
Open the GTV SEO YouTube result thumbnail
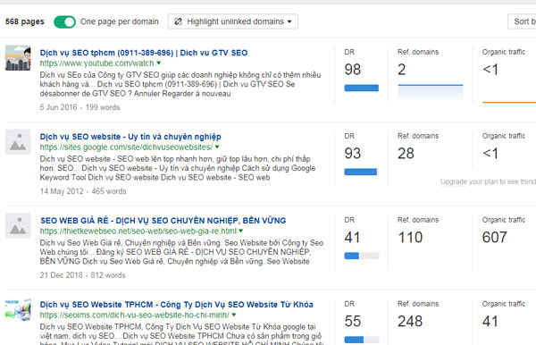pos(18,58)
